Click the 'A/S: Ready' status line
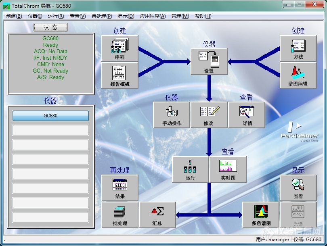This screenshot has width=327, height=246. (x=51, y=77)
